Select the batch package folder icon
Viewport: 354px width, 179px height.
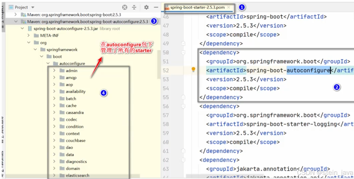click(x=62, y=99)
